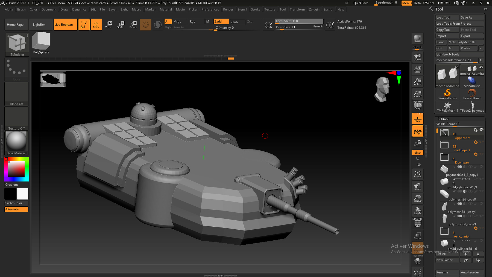This screenshot has height=277, width=492.
Task: Open the Menus dropdown at top right
Action: tap(407, 3)
